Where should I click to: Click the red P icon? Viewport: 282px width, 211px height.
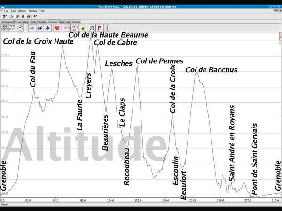[100, 28]
